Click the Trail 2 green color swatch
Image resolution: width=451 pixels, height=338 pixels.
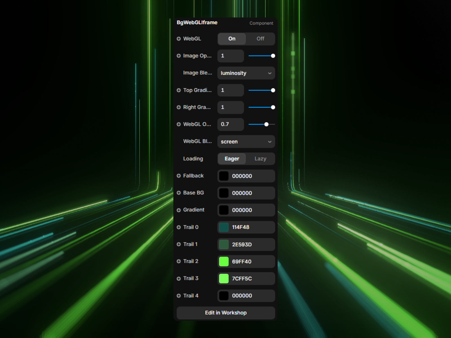224,262
